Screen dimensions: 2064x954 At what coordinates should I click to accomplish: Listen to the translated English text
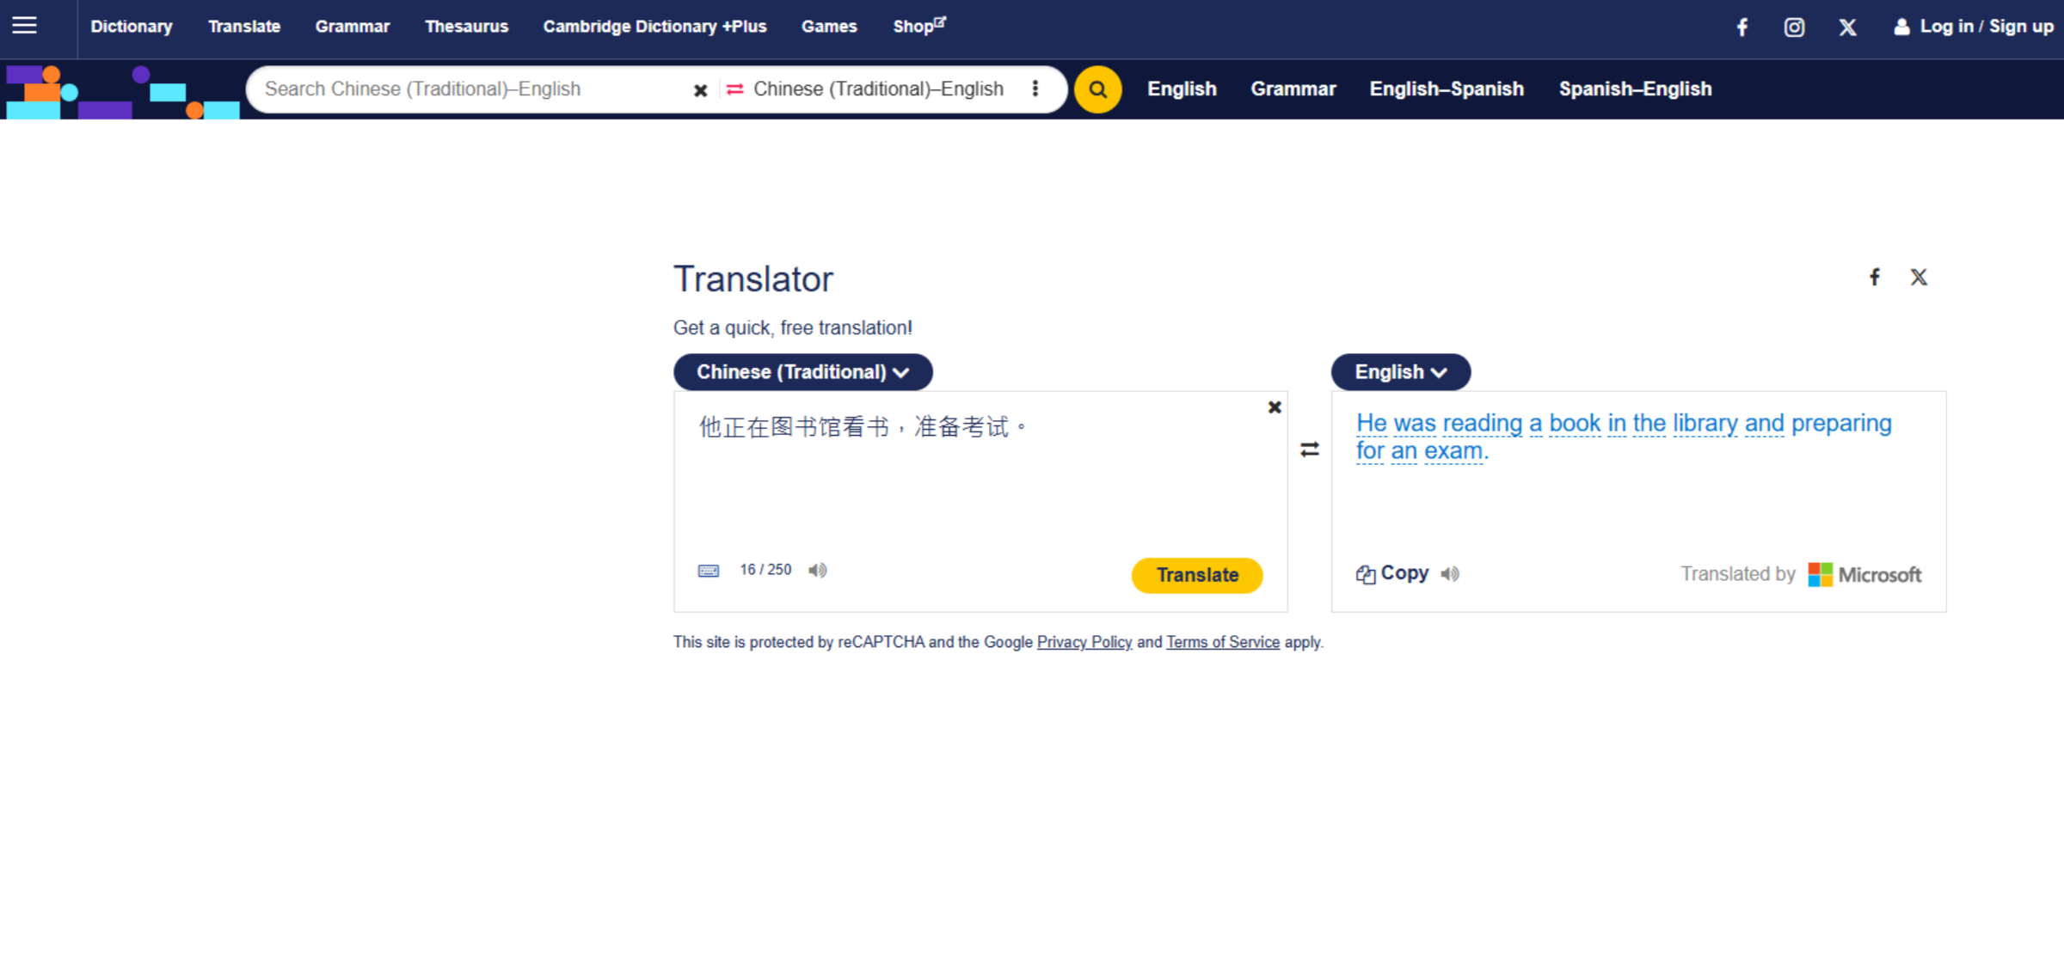click(1449, 574)
